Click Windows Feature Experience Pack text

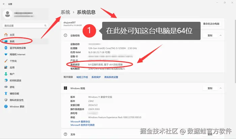(x=115, y=117)
